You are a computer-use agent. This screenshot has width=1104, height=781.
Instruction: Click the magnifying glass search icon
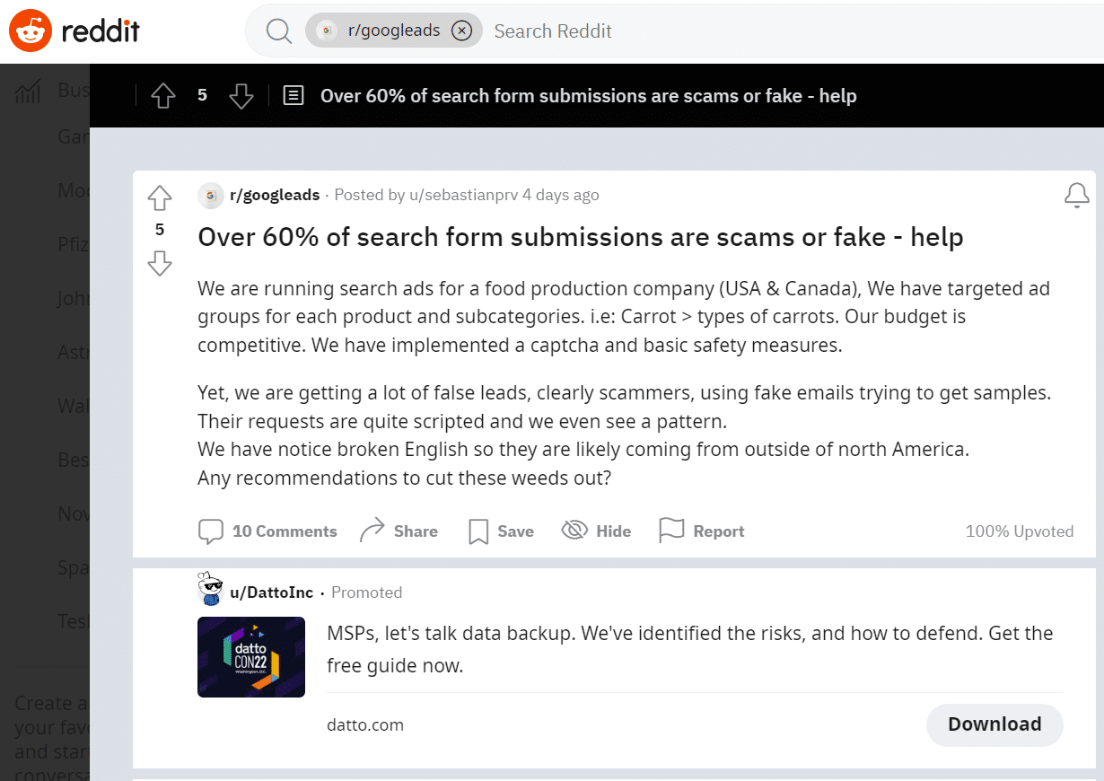tap(278, 31)
